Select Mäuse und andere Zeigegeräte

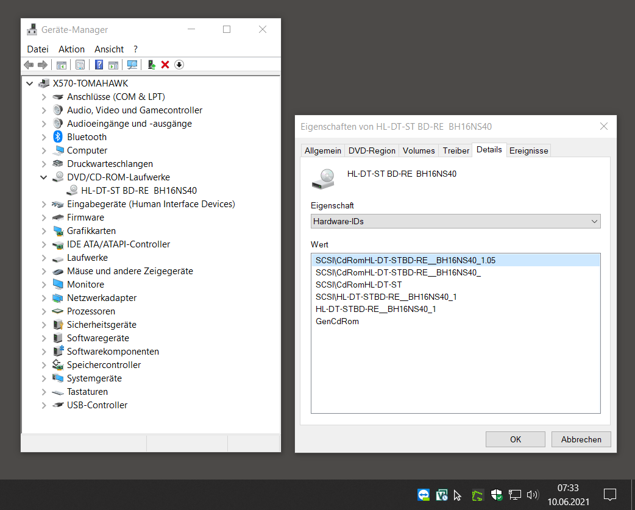130,271
